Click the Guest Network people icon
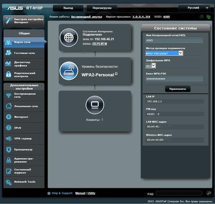The width and height of the screenshot is (215, 204). click(x=8, y=53)
